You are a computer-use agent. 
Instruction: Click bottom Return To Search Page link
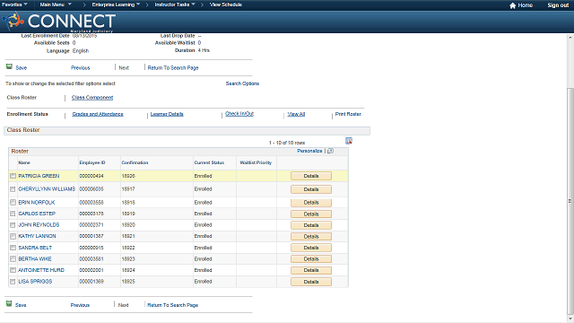[x=173, y=305]
